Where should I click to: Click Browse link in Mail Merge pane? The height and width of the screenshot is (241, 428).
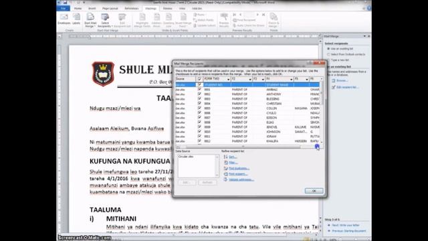(342, 80)
